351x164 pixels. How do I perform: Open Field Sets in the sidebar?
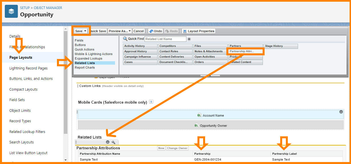[17, 100]
